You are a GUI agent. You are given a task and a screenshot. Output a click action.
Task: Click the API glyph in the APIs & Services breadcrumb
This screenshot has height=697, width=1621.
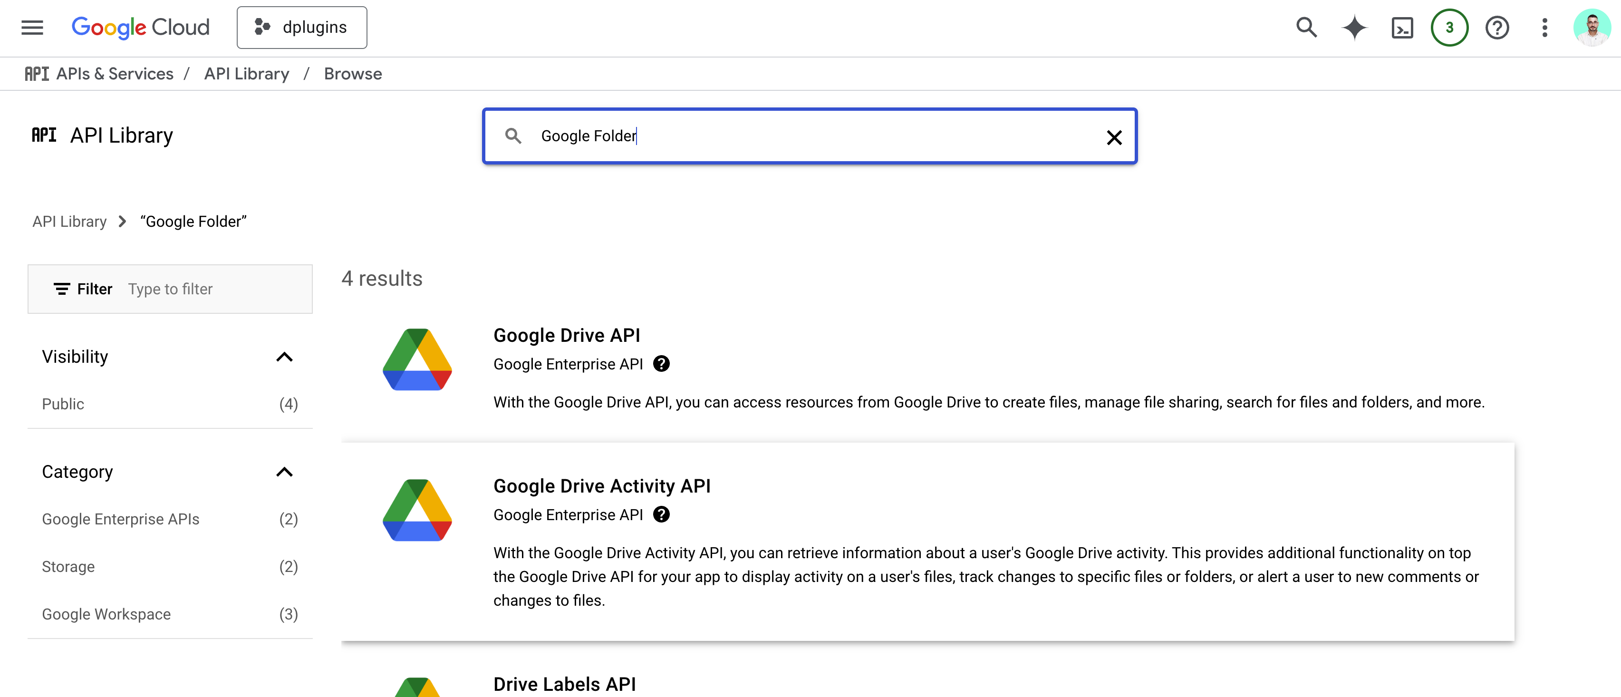click(37, 74)
